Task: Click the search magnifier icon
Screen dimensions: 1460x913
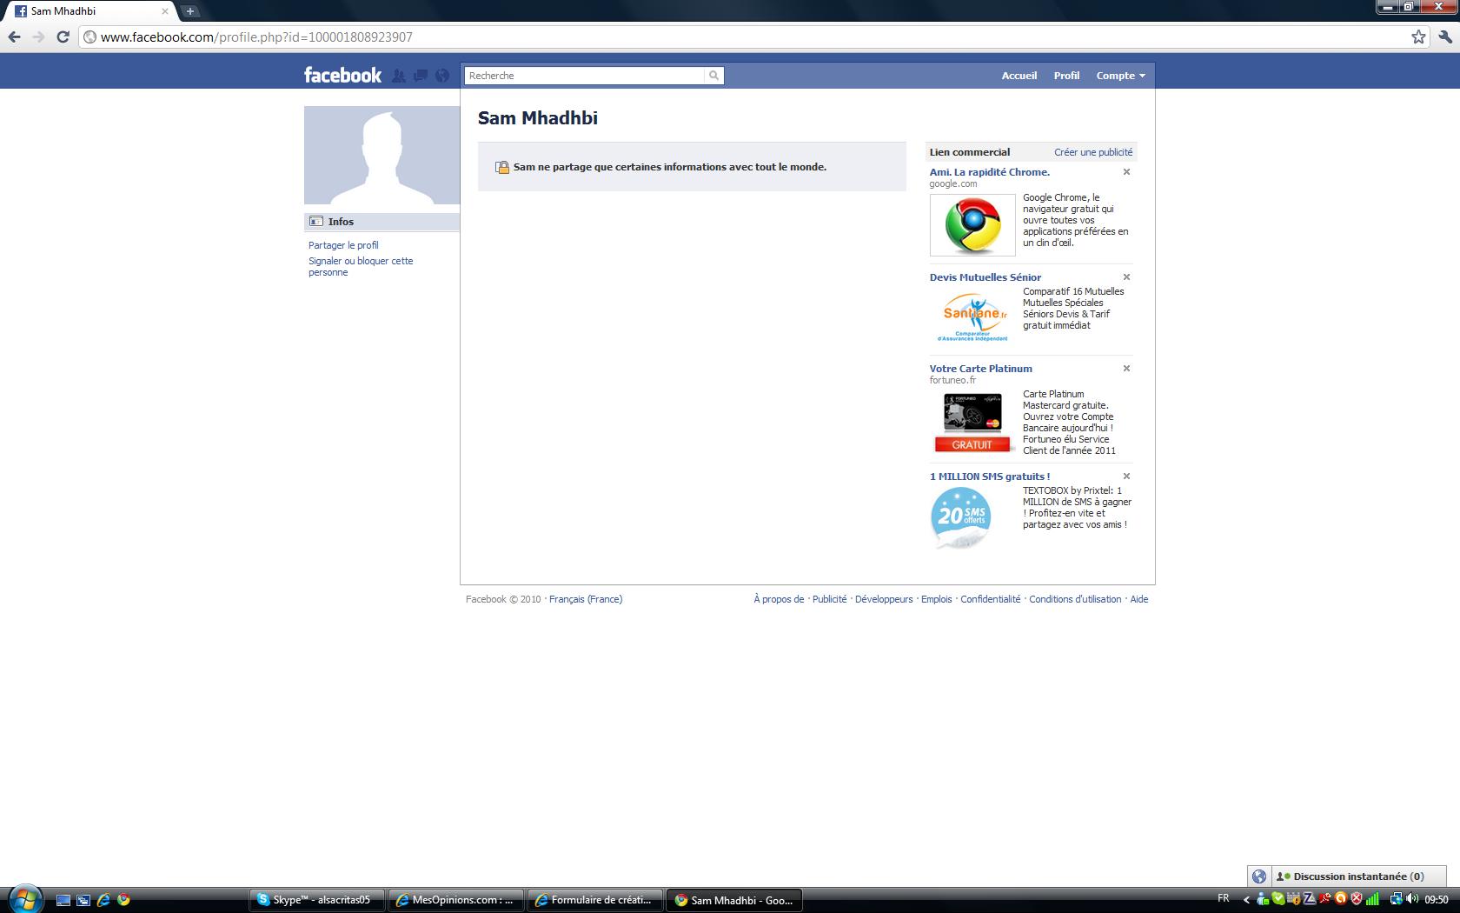Action: coord(713,76)
